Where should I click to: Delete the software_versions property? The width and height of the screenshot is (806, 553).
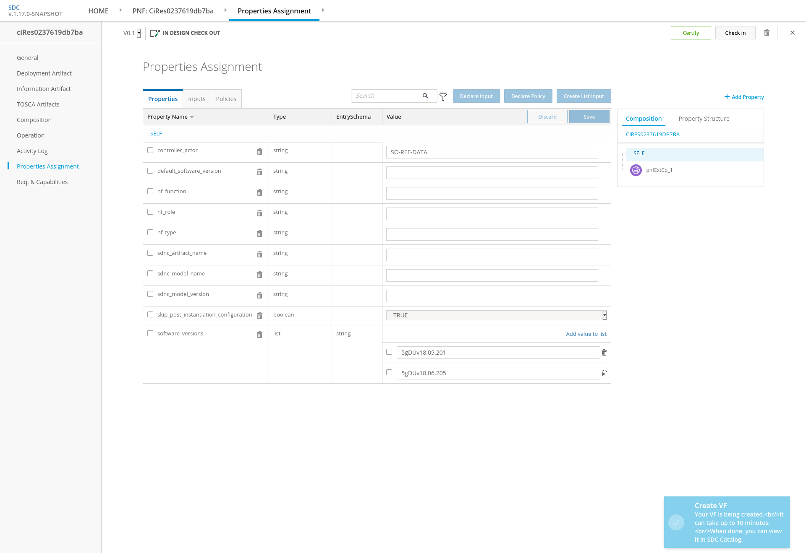[259, 335]
